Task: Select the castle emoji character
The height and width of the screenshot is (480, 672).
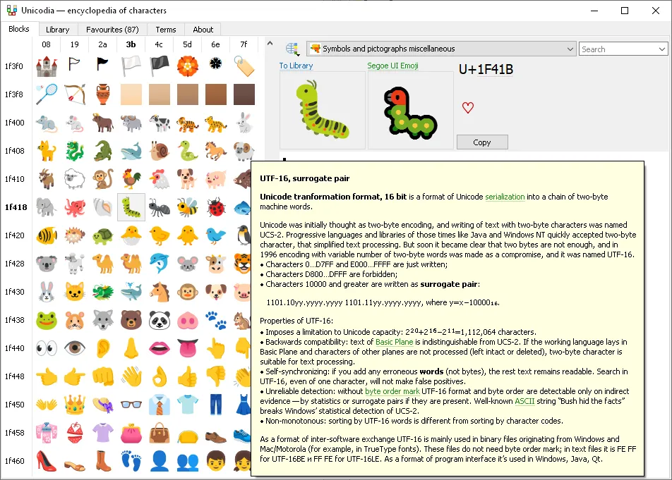Action: click(47, 66)
